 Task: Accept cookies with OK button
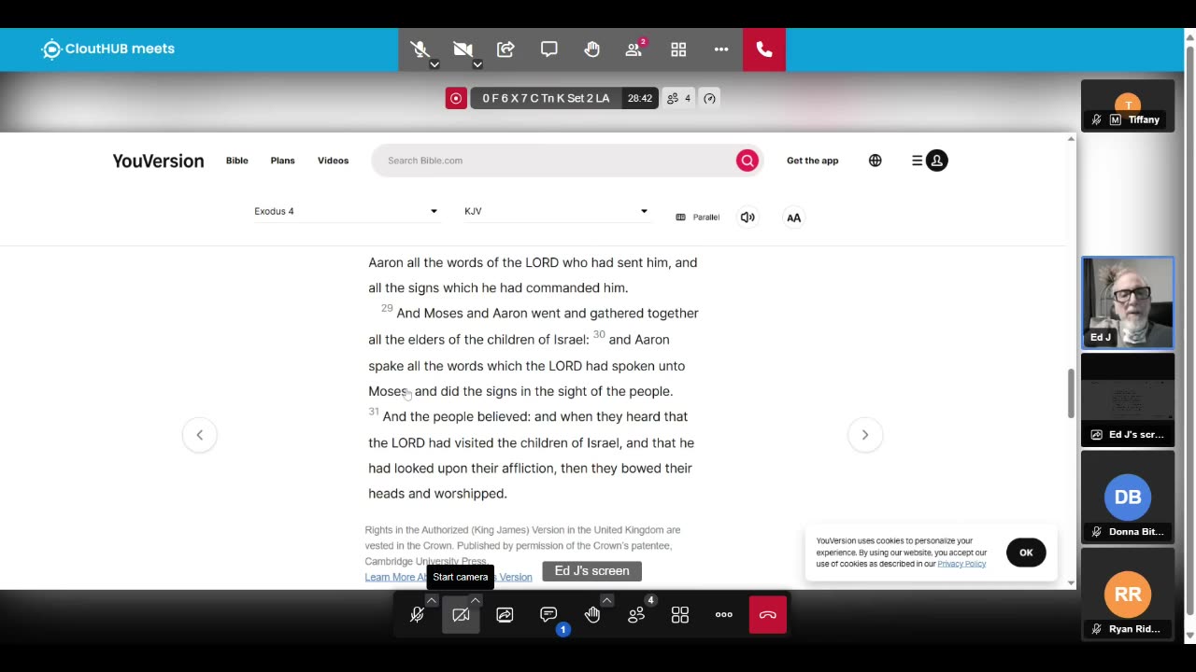1026,553
